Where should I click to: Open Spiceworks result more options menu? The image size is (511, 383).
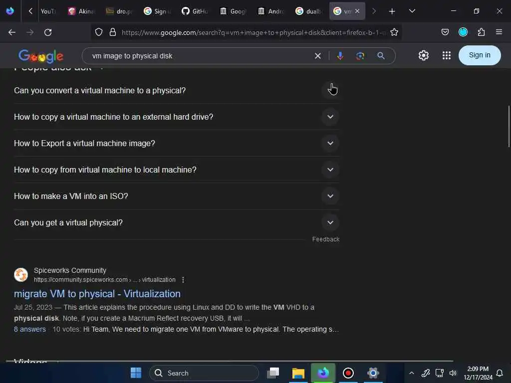[183, 280]
